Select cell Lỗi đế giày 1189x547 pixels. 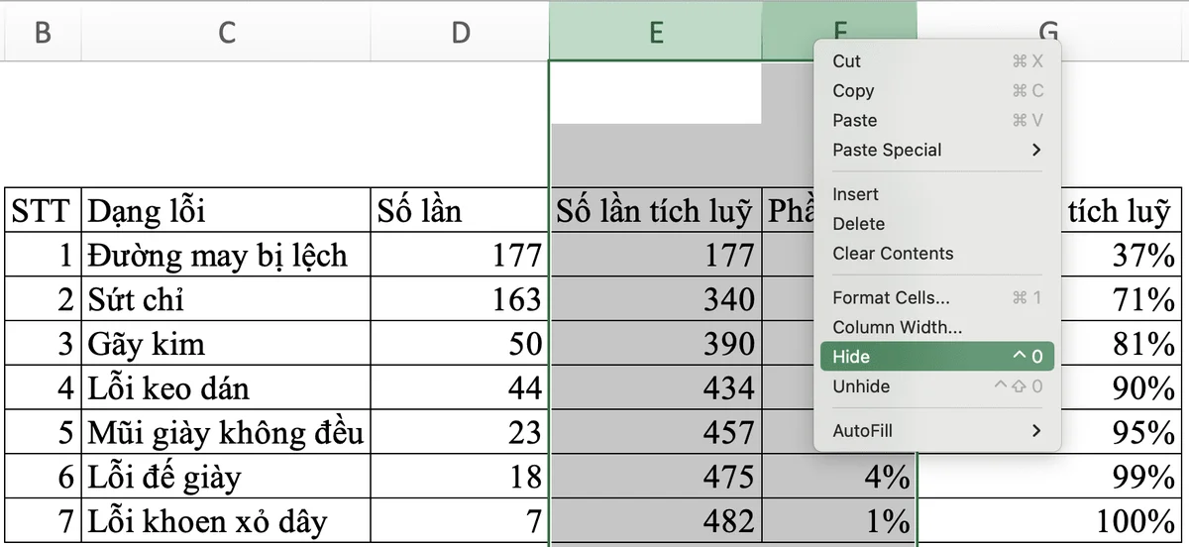click(226, 477)
